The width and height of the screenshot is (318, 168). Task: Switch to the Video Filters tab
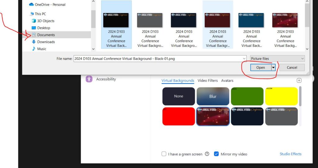click(207, 81)
